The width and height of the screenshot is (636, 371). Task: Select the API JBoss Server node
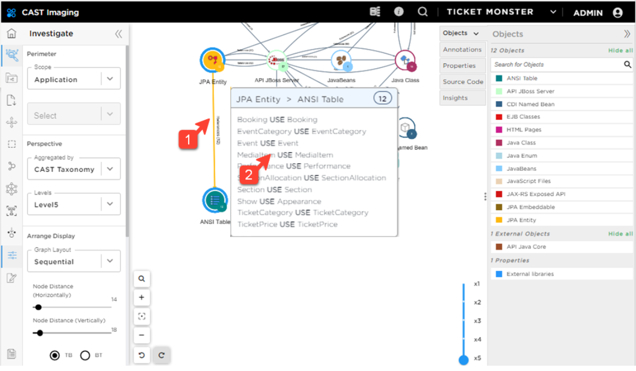tap(277, 61)
